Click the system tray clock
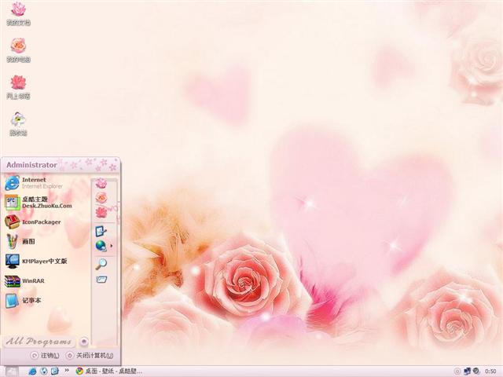This screenshot has height=377, width=503. [x=490, y=371]
